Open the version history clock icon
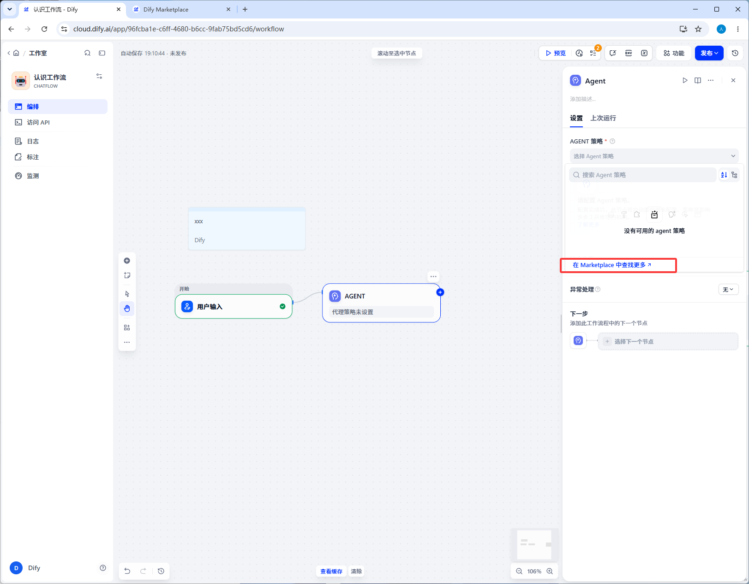Screen dimensions: 749x584 tap(735, 53)
